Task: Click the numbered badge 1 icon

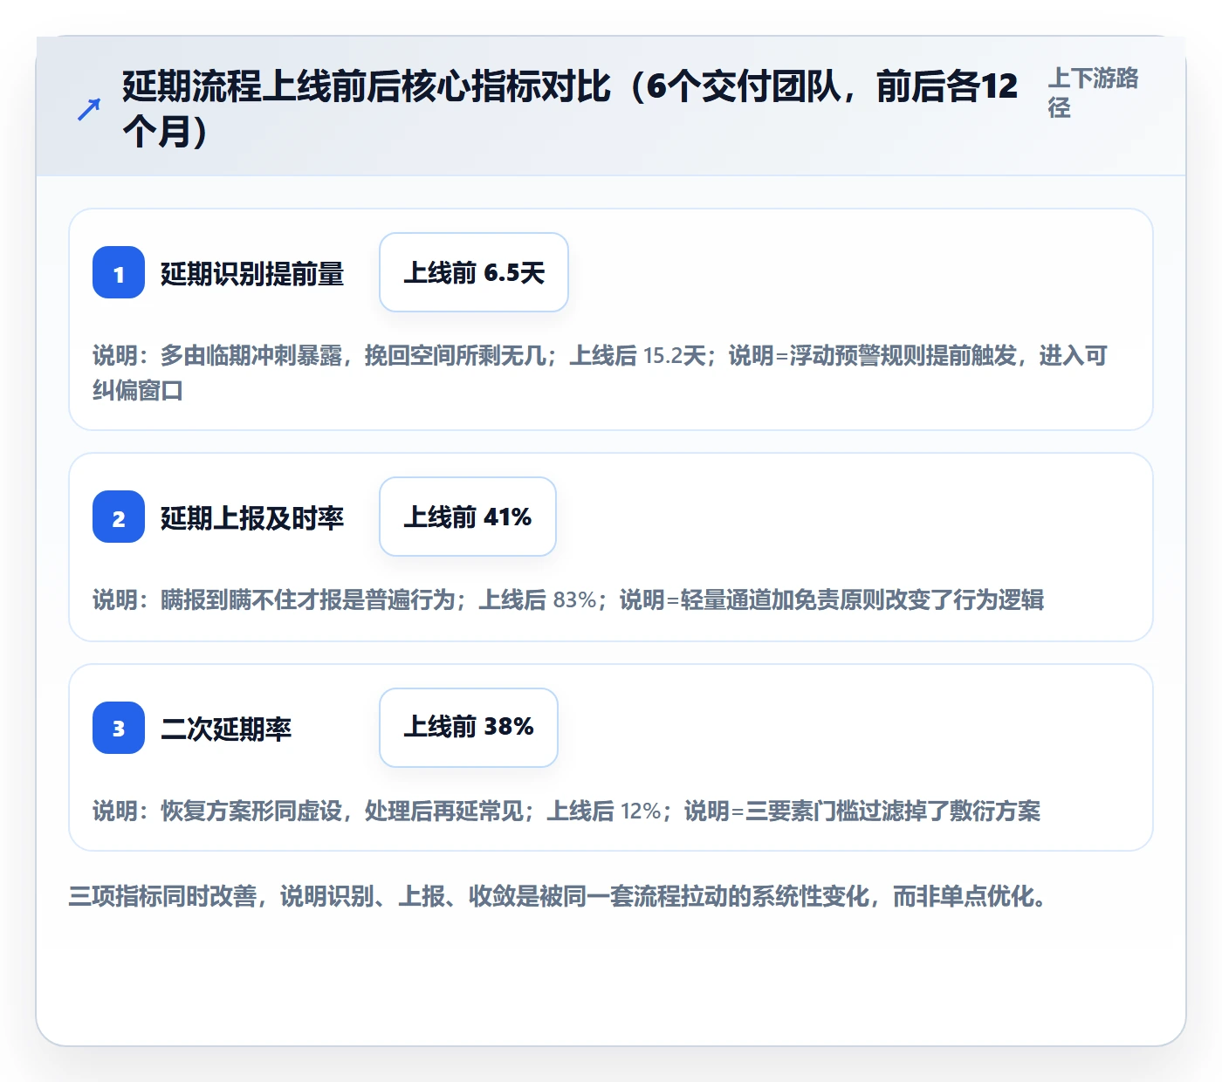Action: tap(119, 272)
